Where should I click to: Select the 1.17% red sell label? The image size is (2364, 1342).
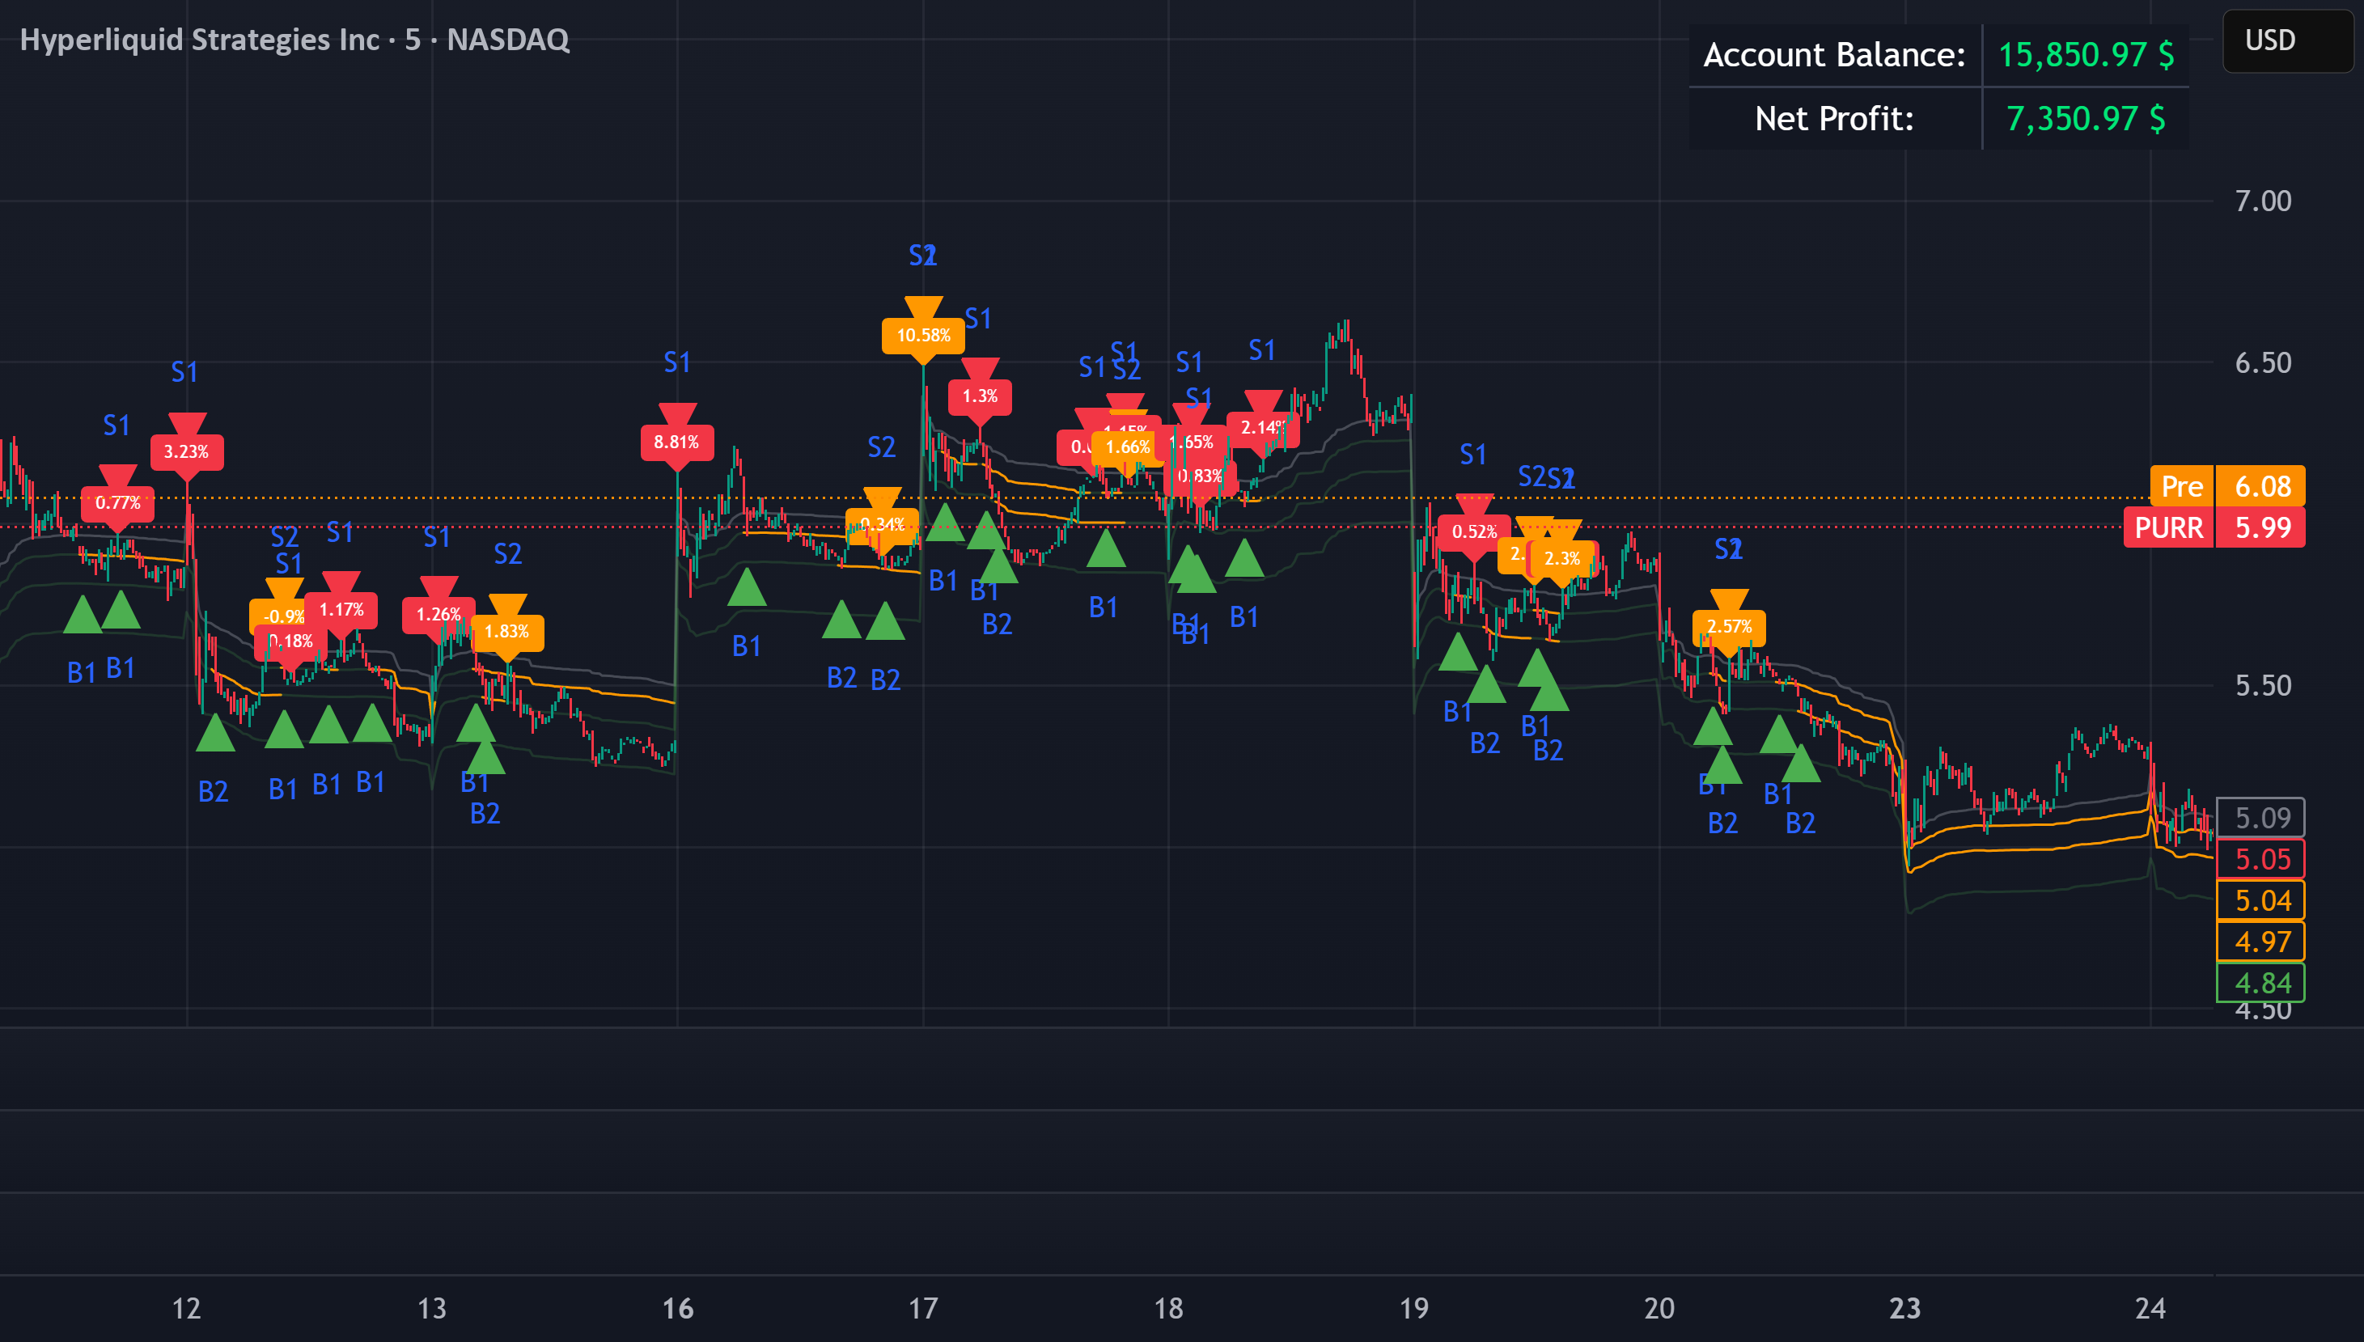(341, 610)
